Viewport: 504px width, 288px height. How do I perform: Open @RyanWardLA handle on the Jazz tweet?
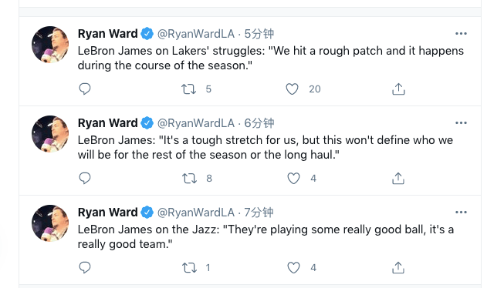(x=196, y=213)
